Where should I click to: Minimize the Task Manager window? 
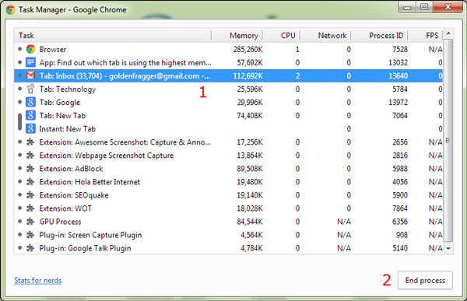407,7
